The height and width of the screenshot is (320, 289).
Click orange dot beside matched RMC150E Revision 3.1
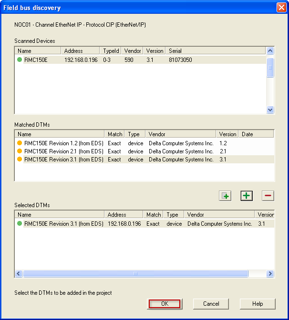[20, 159]
